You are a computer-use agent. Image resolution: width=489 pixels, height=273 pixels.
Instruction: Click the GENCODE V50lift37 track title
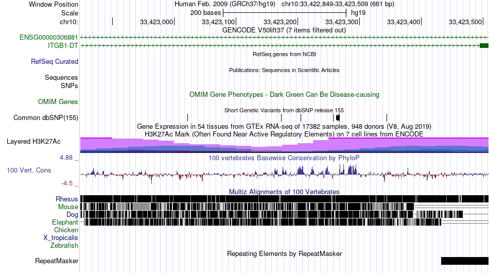[284, 30]
